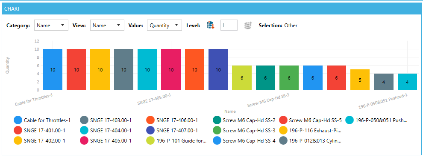Click the SNGE 17-405.00-1 pink legend circle
This screenshot has width=423, height=157.
84,140
